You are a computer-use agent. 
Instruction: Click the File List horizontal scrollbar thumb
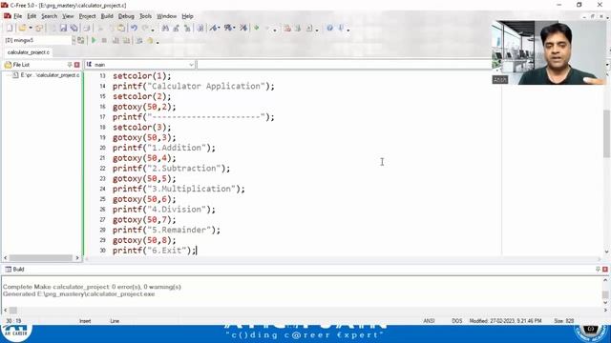[41, 258]
